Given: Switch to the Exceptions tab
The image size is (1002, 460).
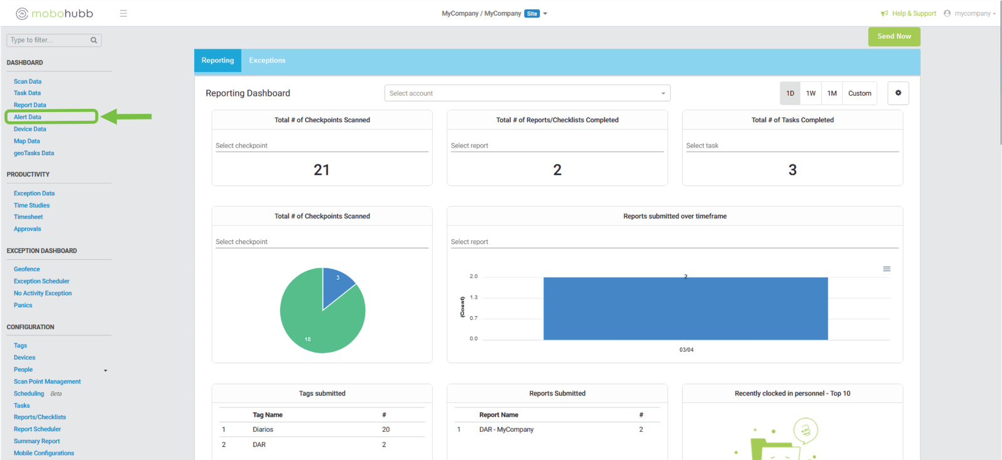Looking at the screenshot, I should (267, 61).
